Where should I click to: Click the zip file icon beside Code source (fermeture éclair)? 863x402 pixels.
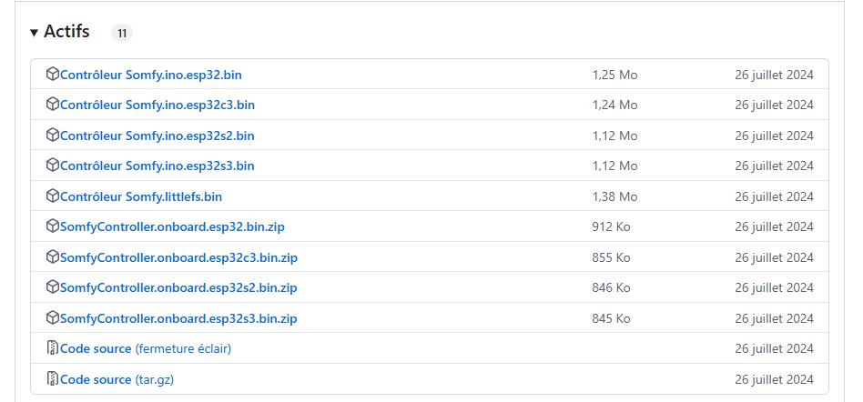point(52,348)
